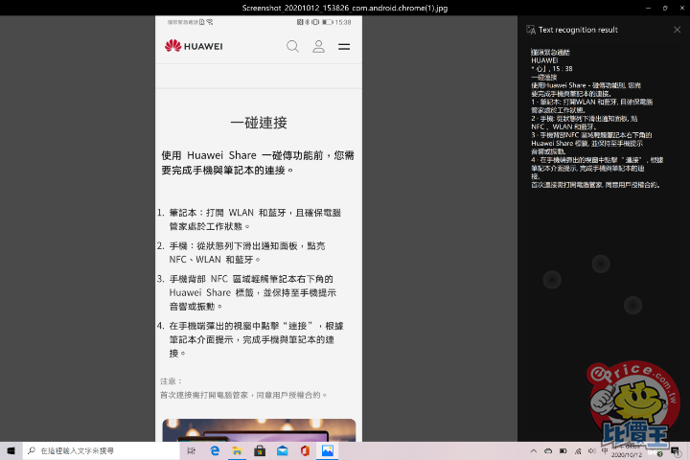Viewport: 690px width, 460px height.
Task: Close the Text recognition result panel
Action: click(x=677, y=30)
